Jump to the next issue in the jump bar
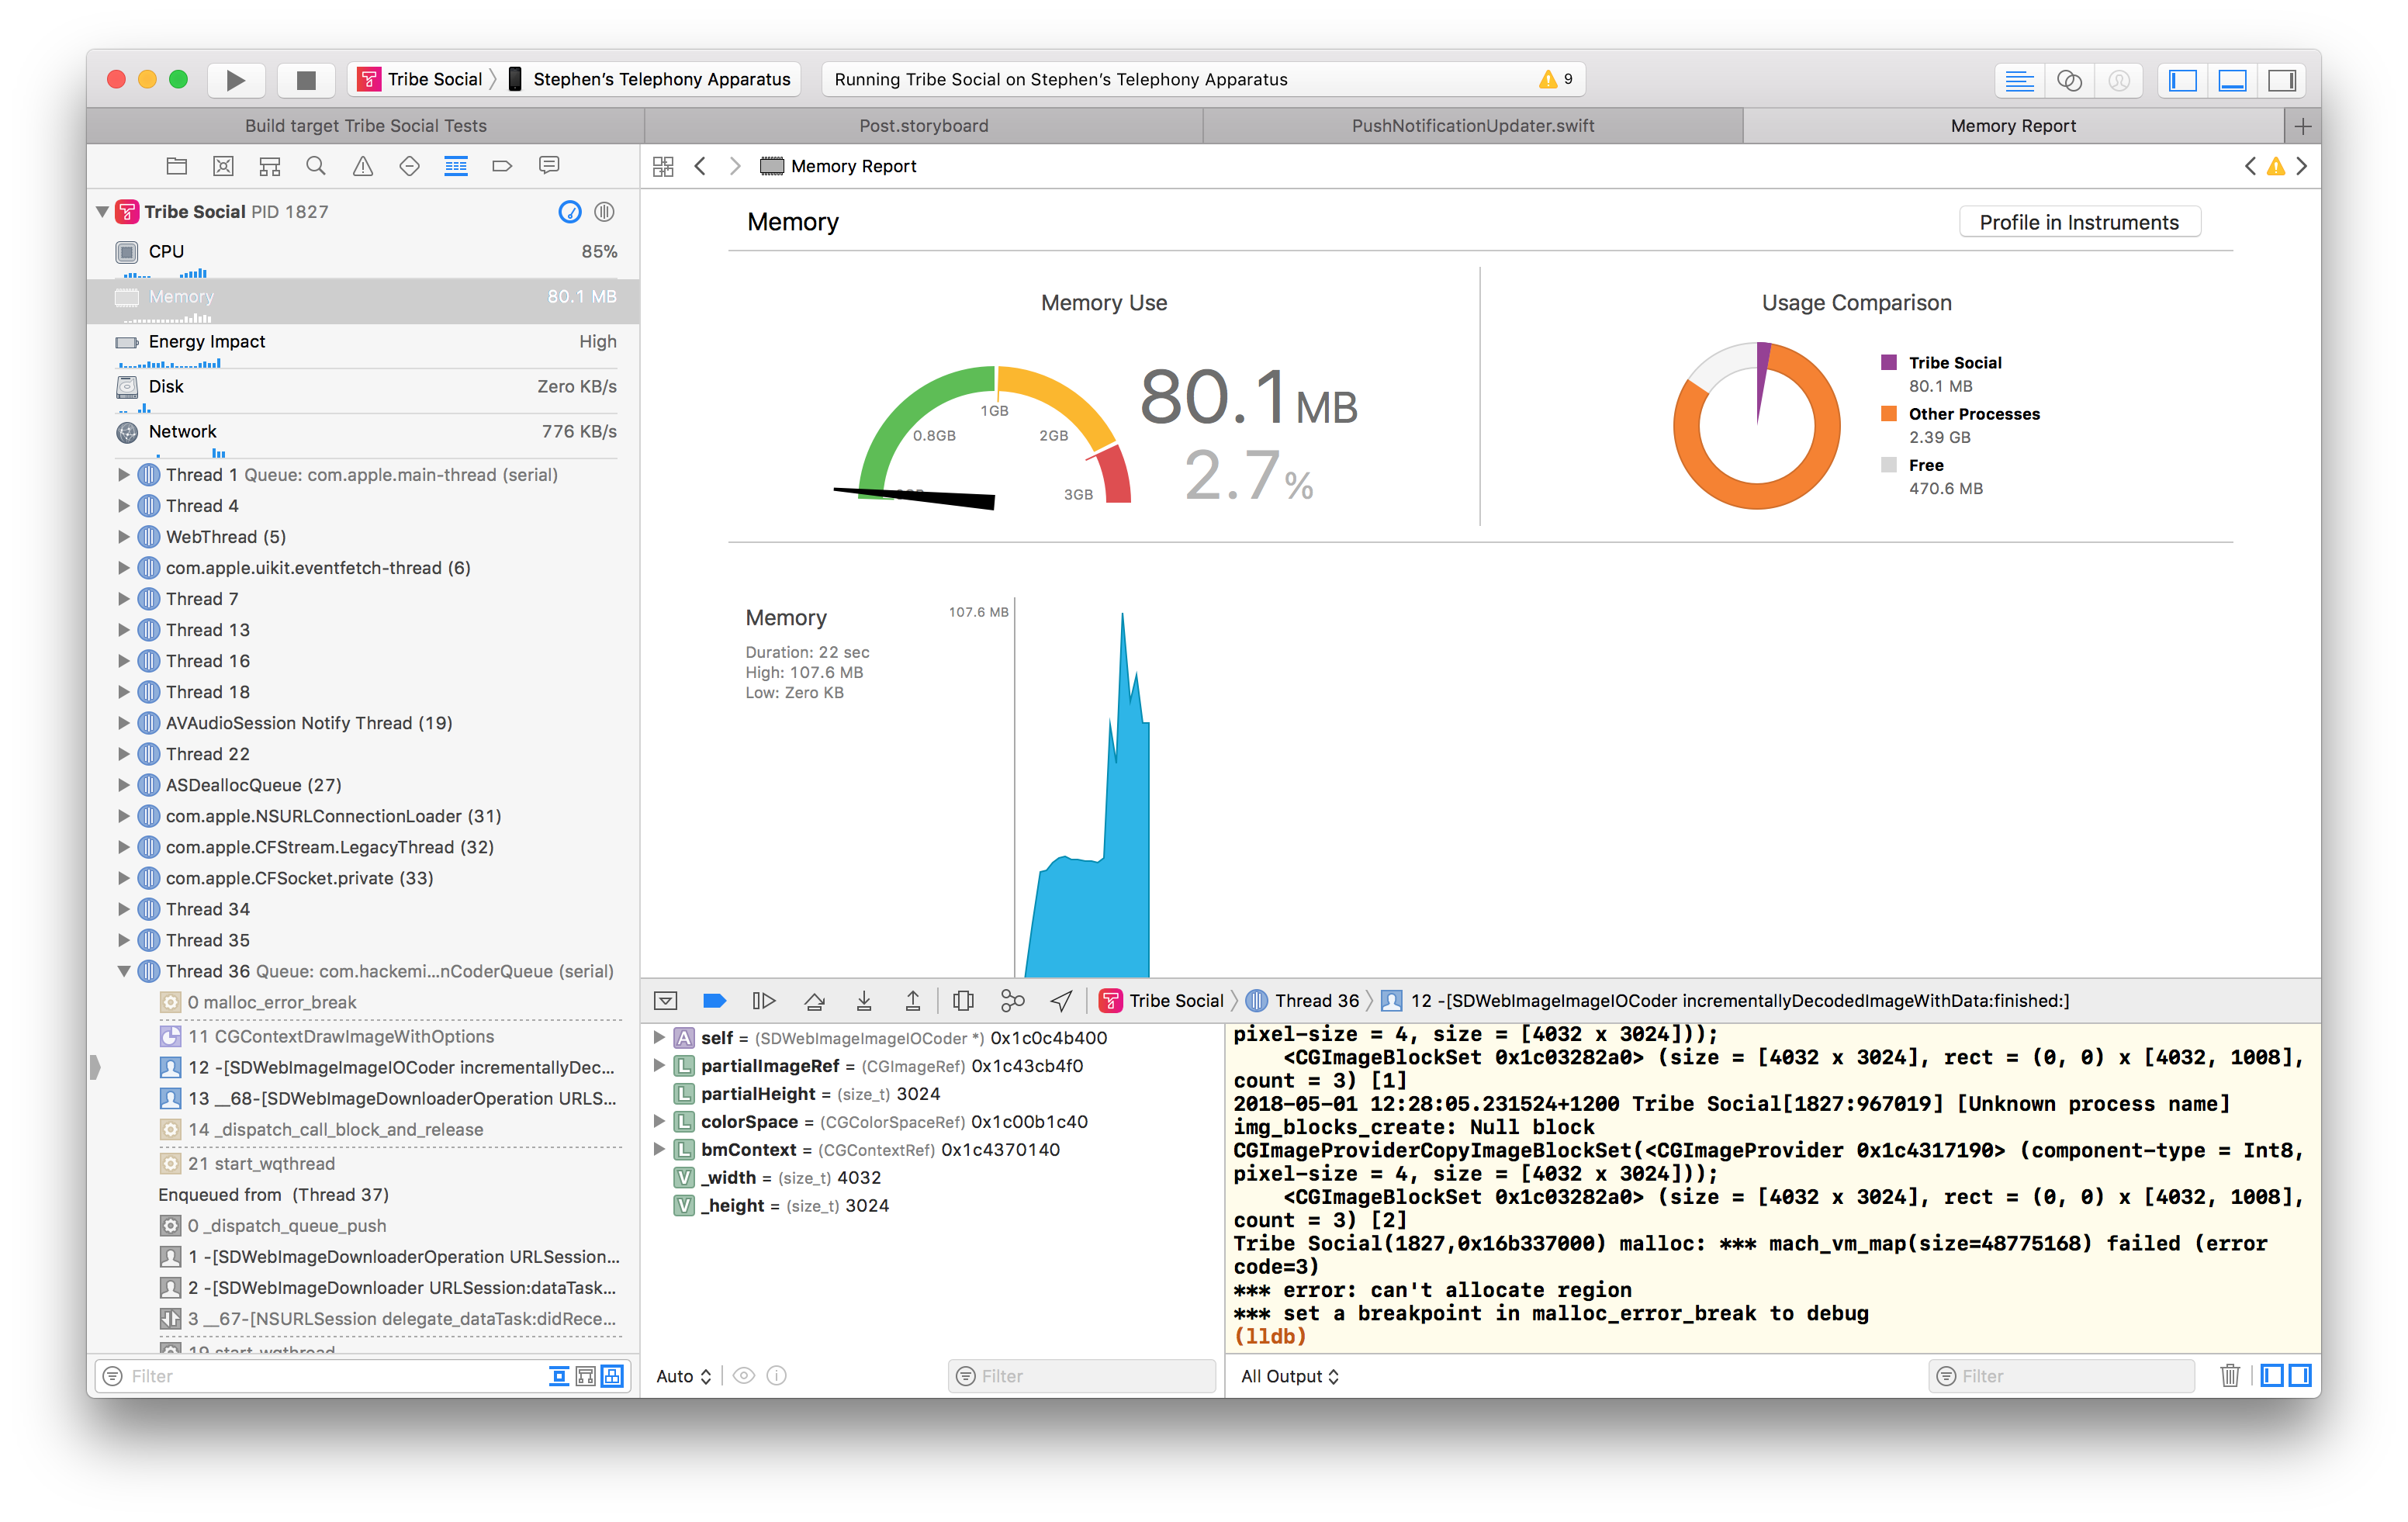2408x1522 pixels. click(x=2302, y=166)
